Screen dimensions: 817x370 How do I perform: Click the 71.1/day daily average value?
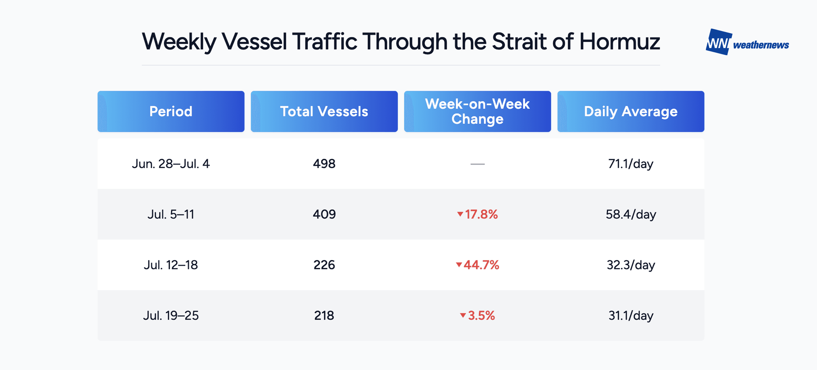tap(631, 164)
